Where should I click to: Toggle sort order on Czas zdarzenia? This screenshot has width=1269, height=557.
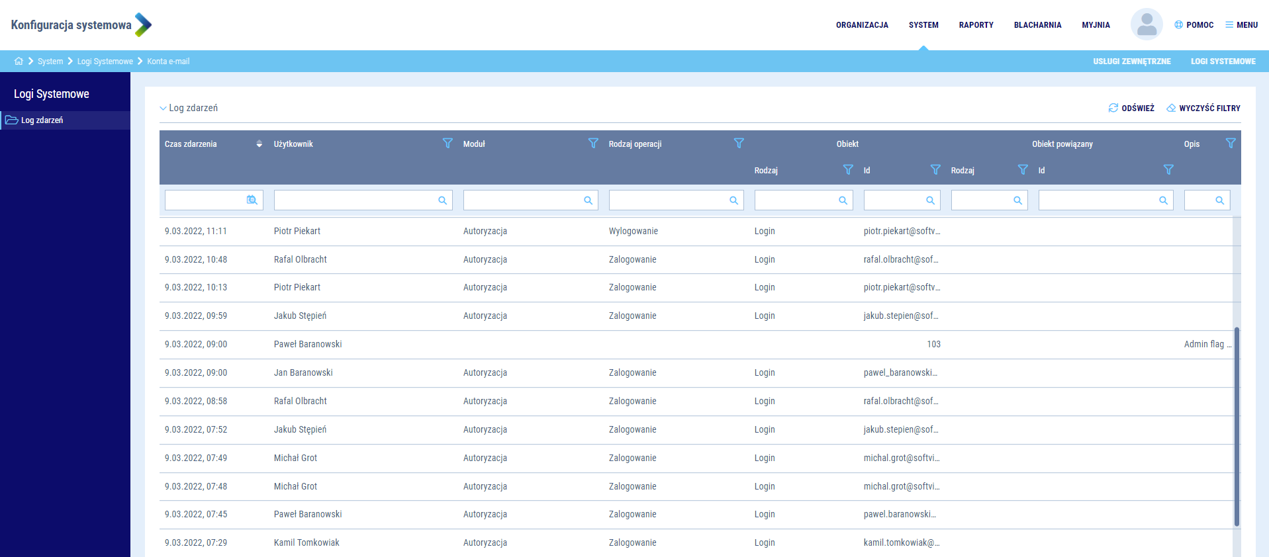click(259, 144)
